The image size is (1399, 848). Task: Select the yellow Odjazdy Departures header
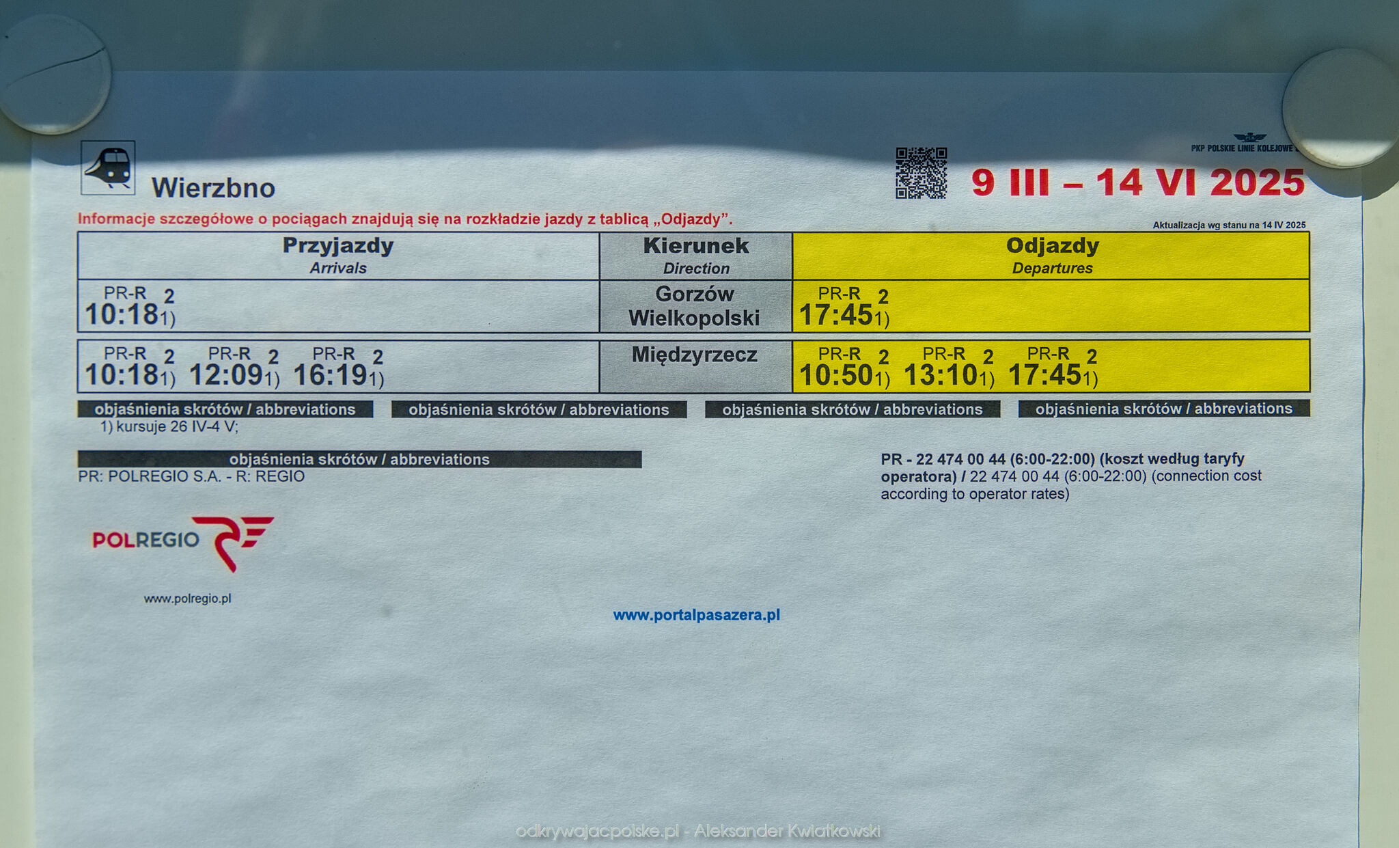click(x=1051, y=256)
